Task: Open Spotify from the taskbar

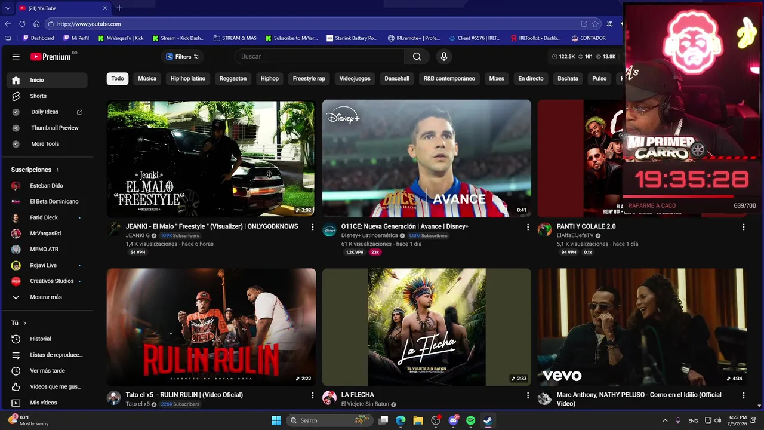Action: 470,420
